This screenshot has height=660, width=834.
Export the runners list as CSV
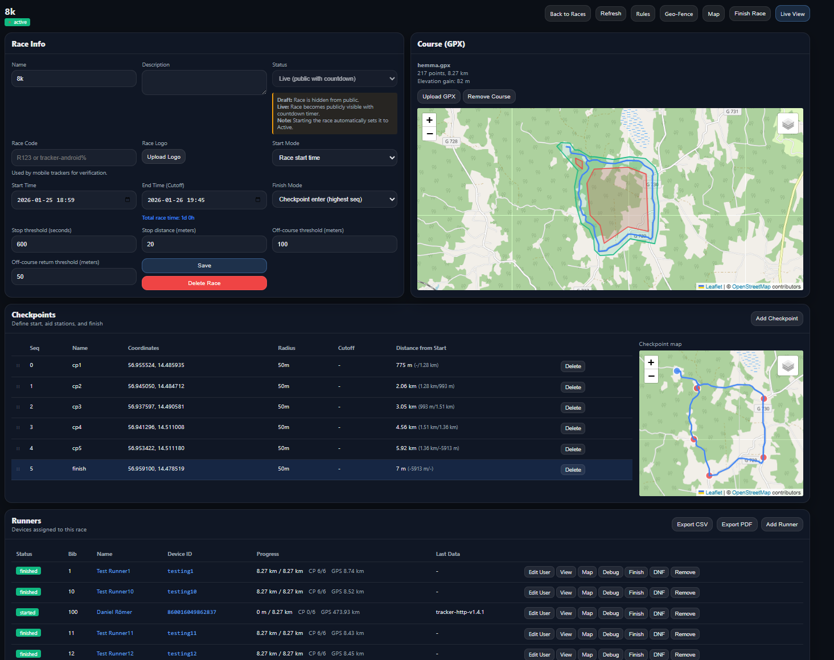click(692, 524)
